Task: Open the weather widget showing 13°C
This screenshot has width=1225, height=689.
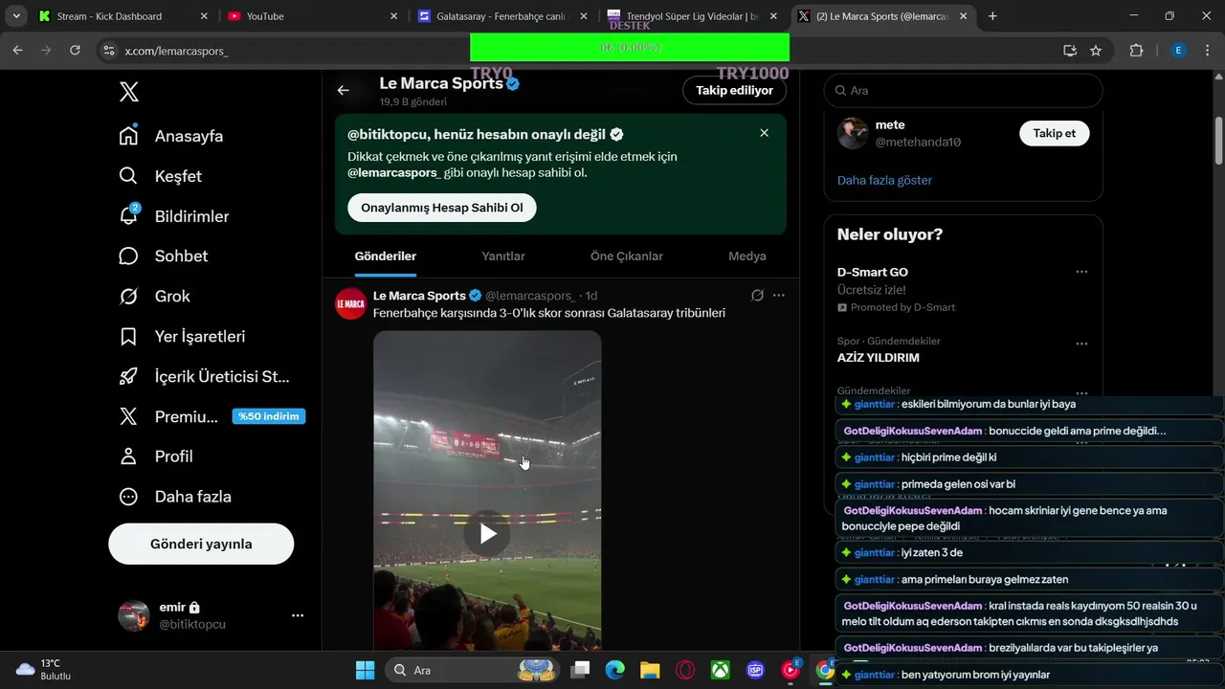Action: 44,669
